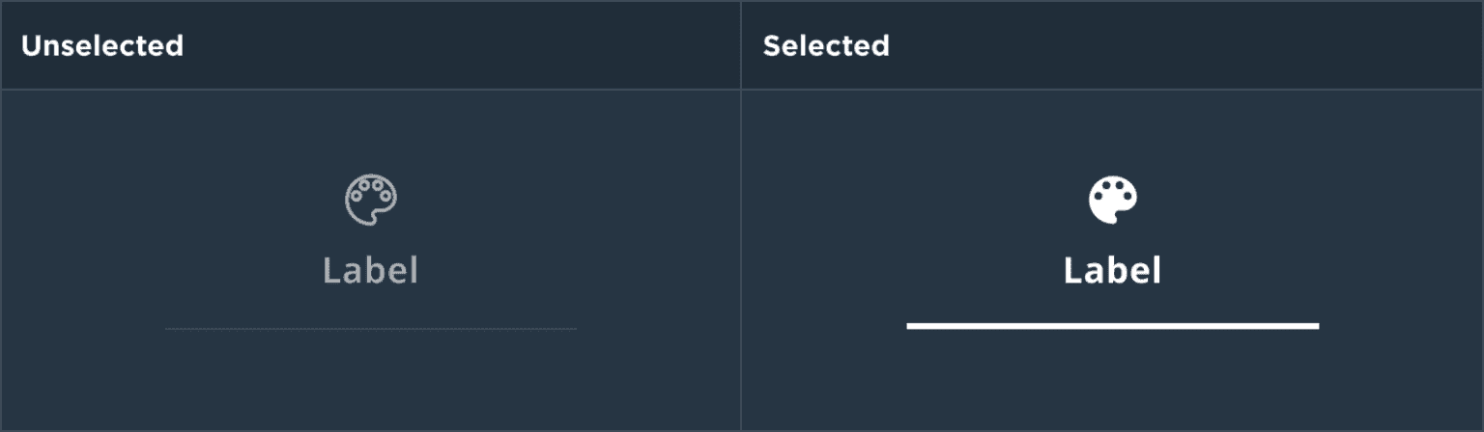Click the bold white Label tab text
1484x432 pixels.
pyautogui.click(x=1112, y=271)
